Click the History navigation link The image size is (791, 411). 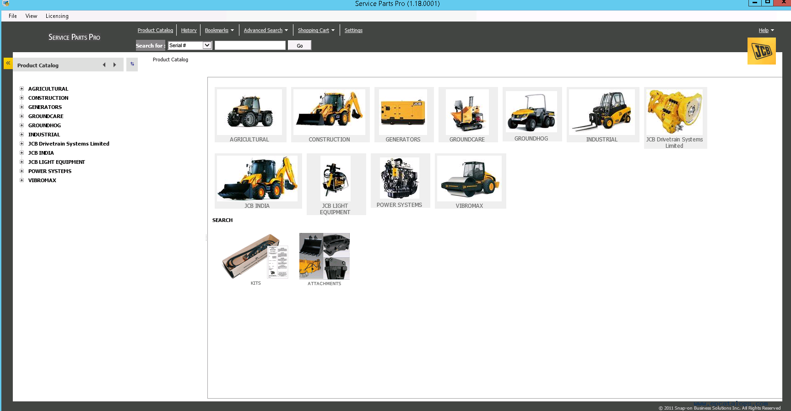click(x=189, y=30)
